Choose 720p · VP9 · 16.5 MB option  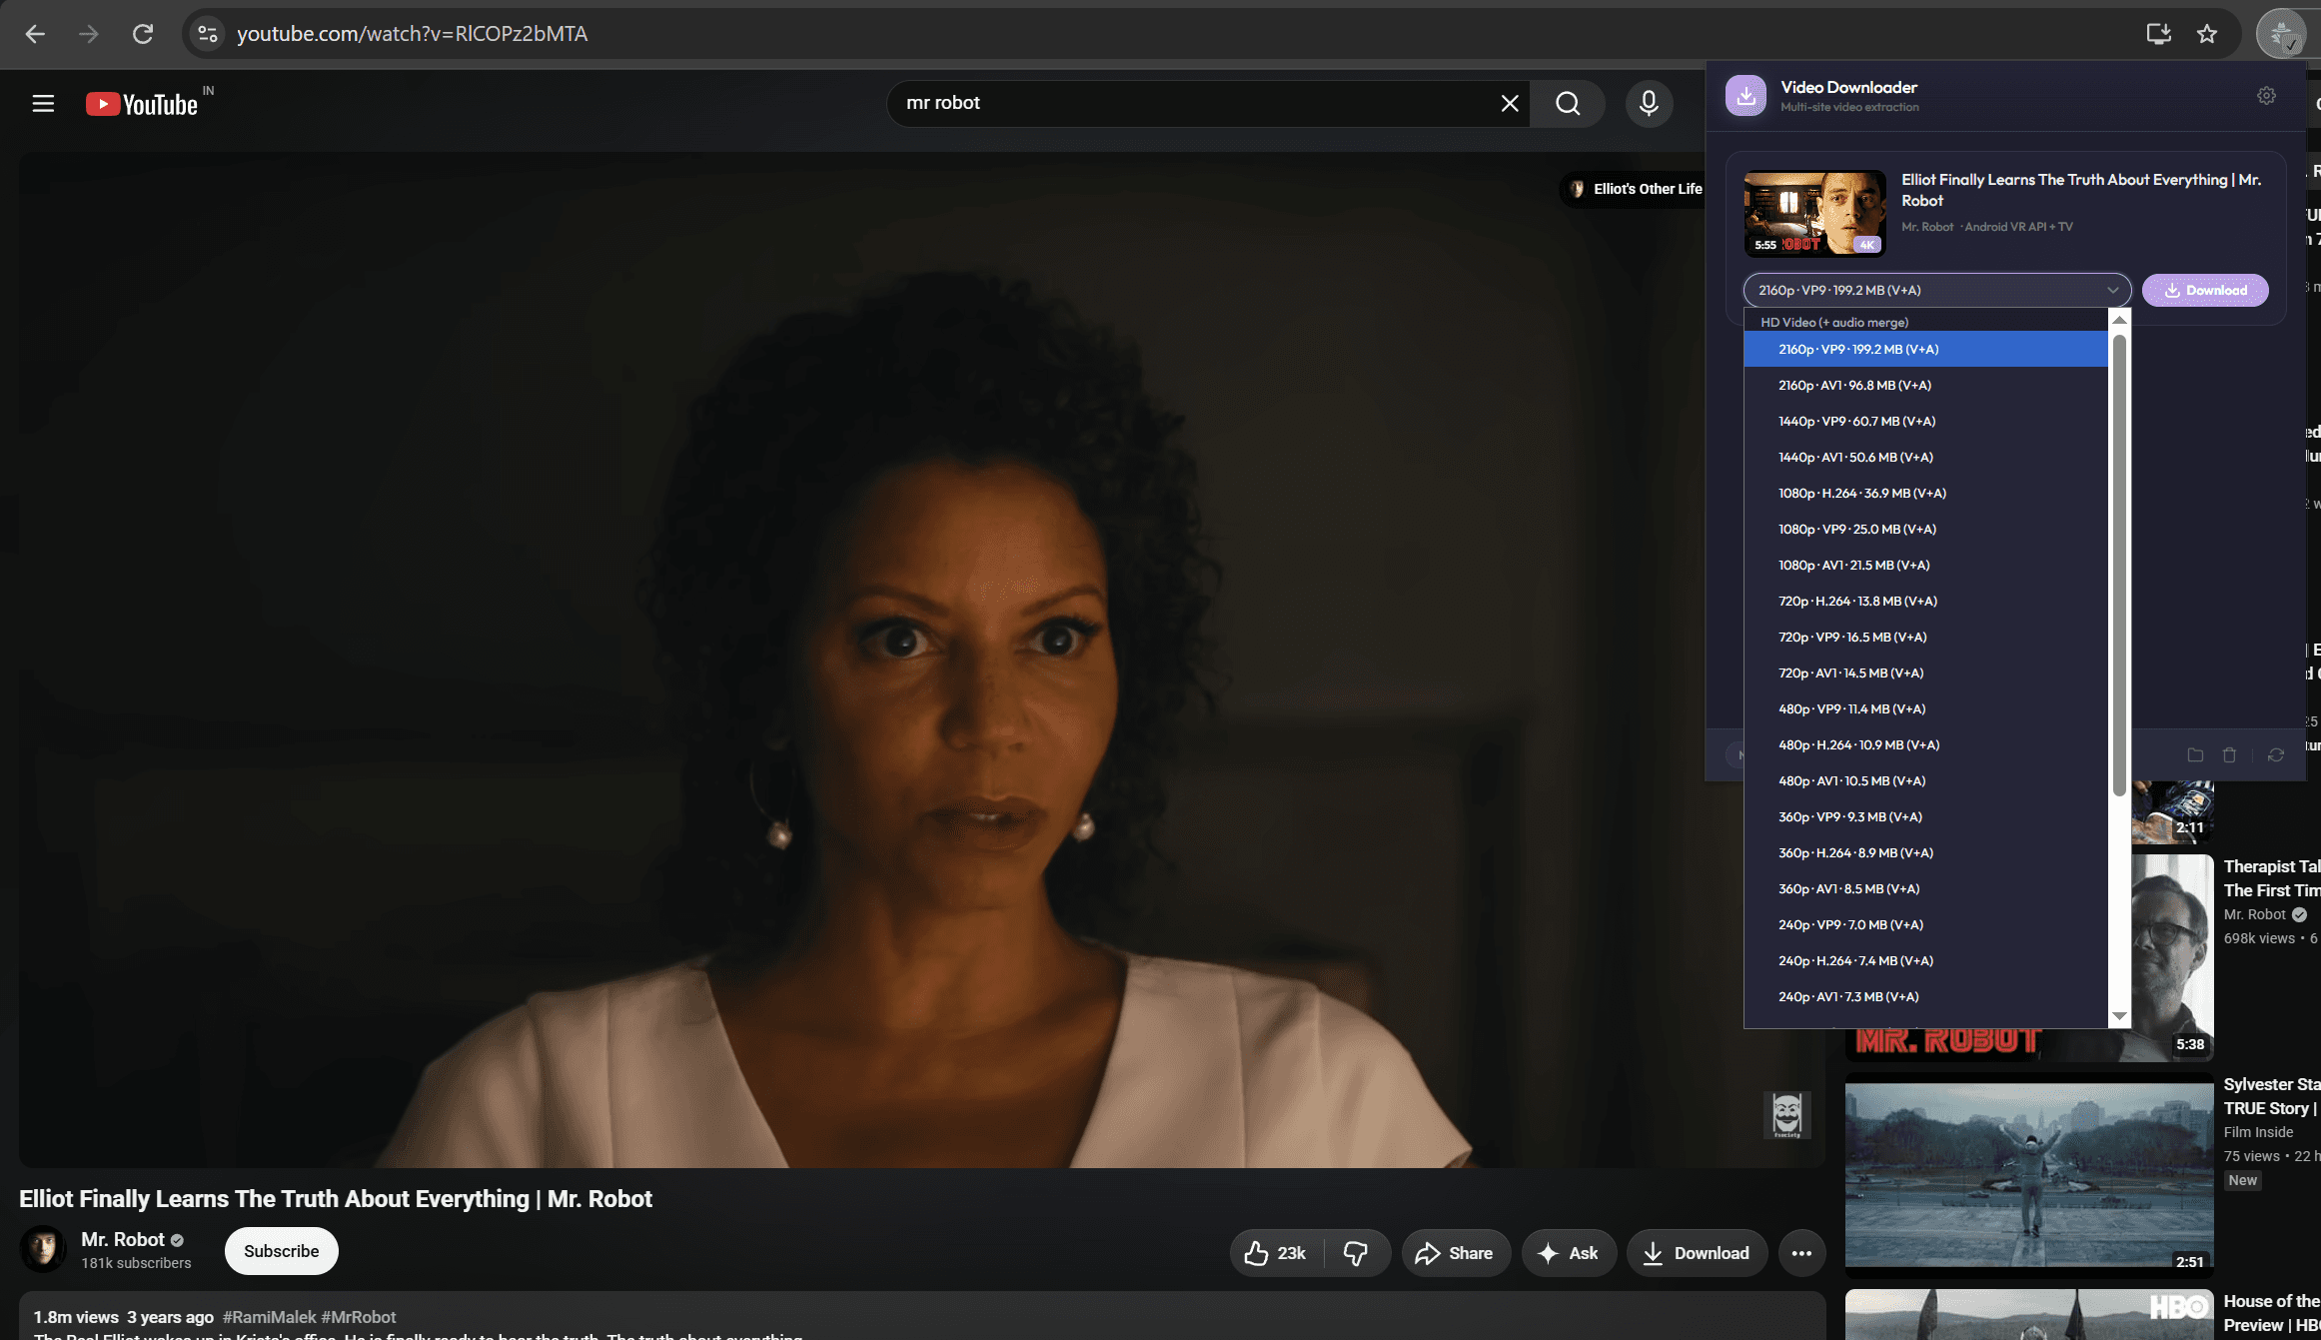[1925, 637]
